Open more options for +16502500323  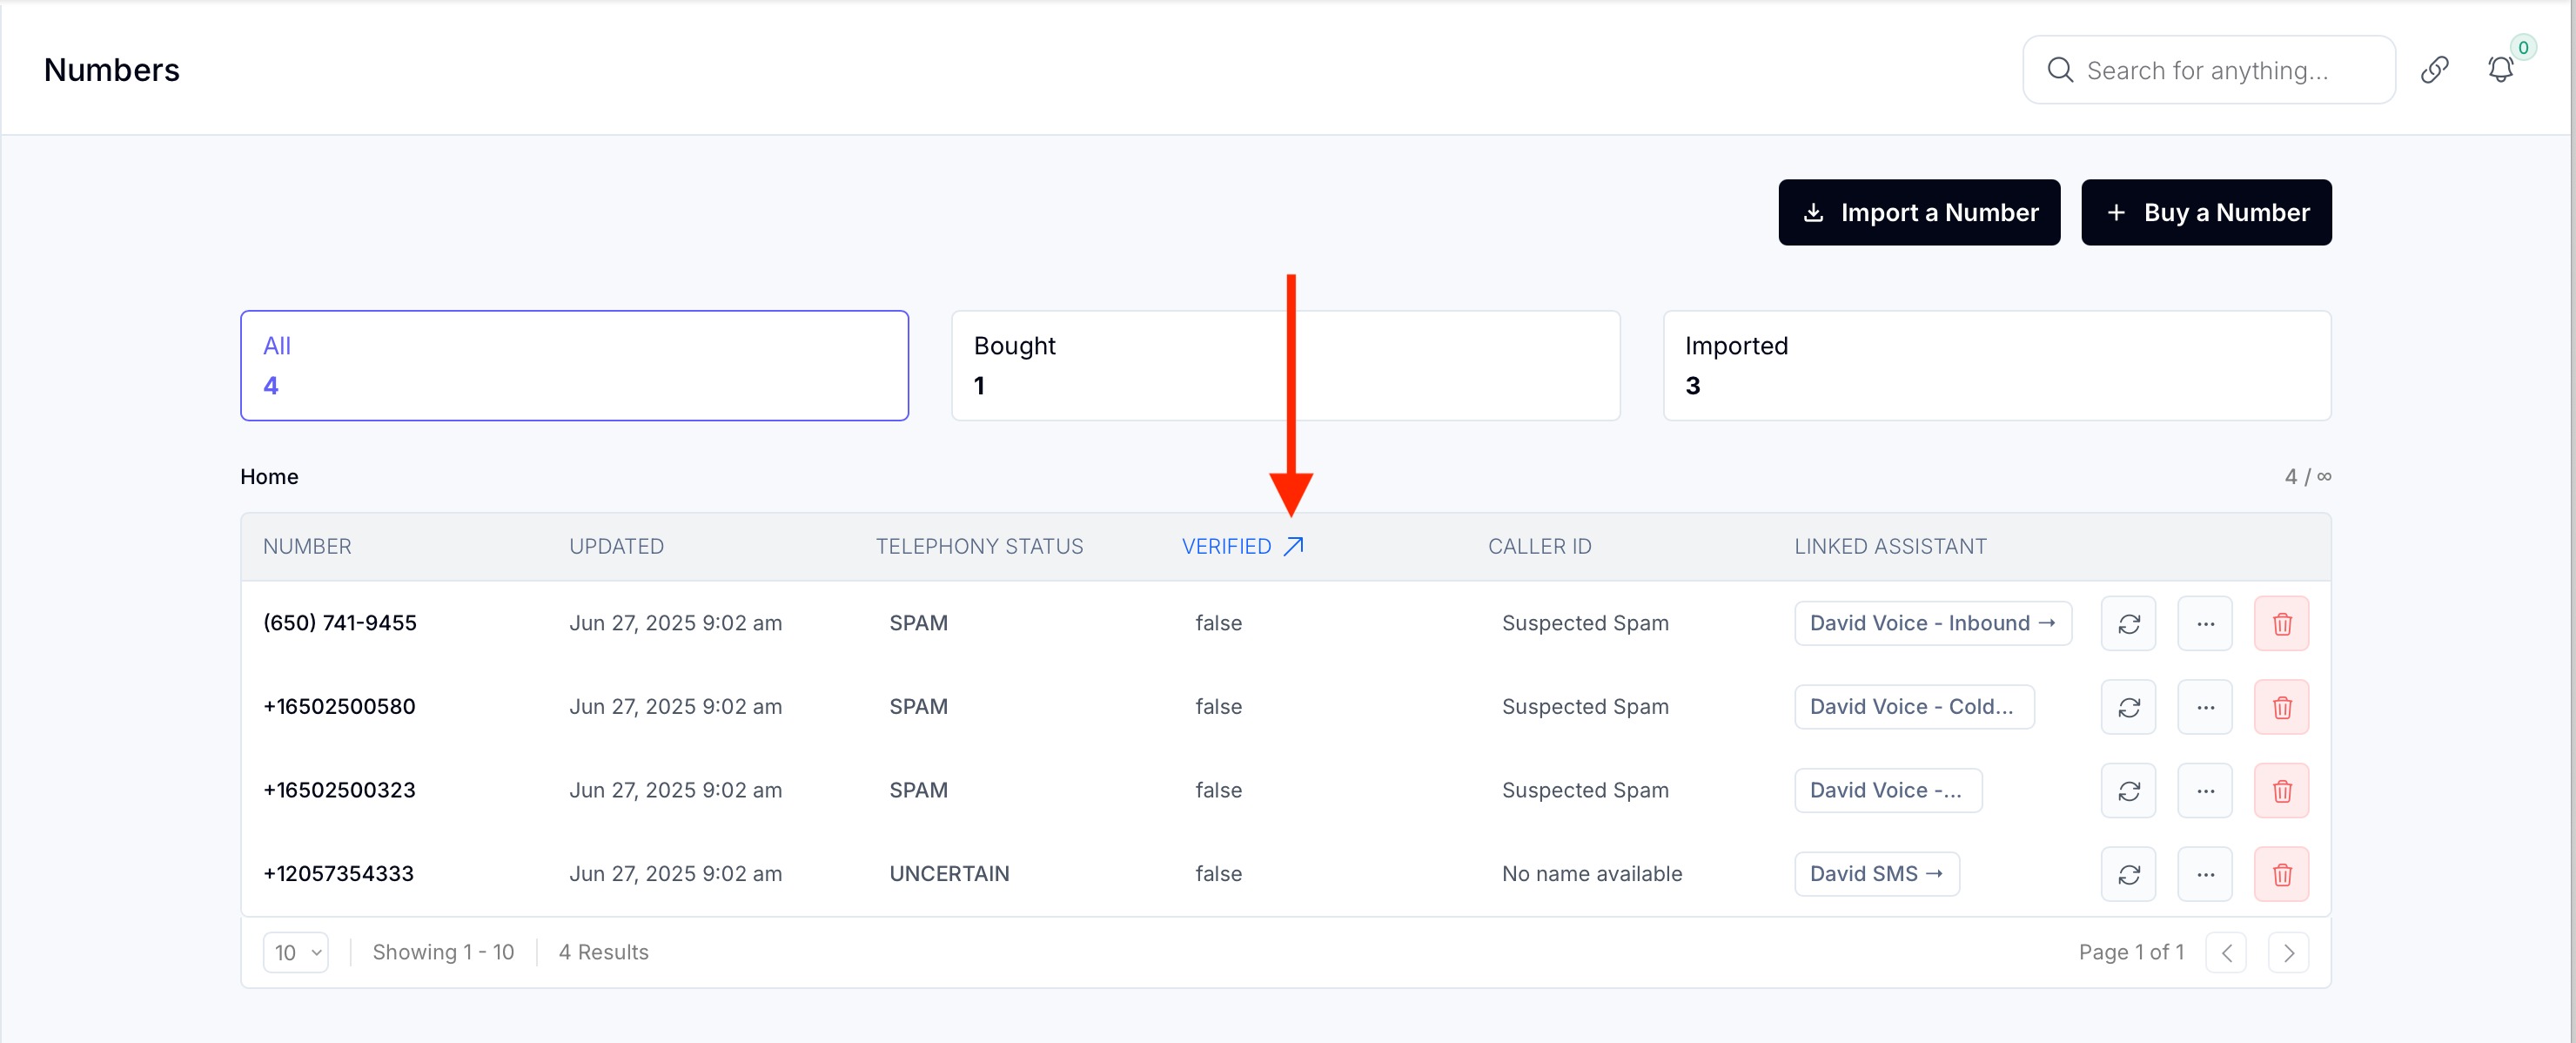click(x=2204, y=791)
